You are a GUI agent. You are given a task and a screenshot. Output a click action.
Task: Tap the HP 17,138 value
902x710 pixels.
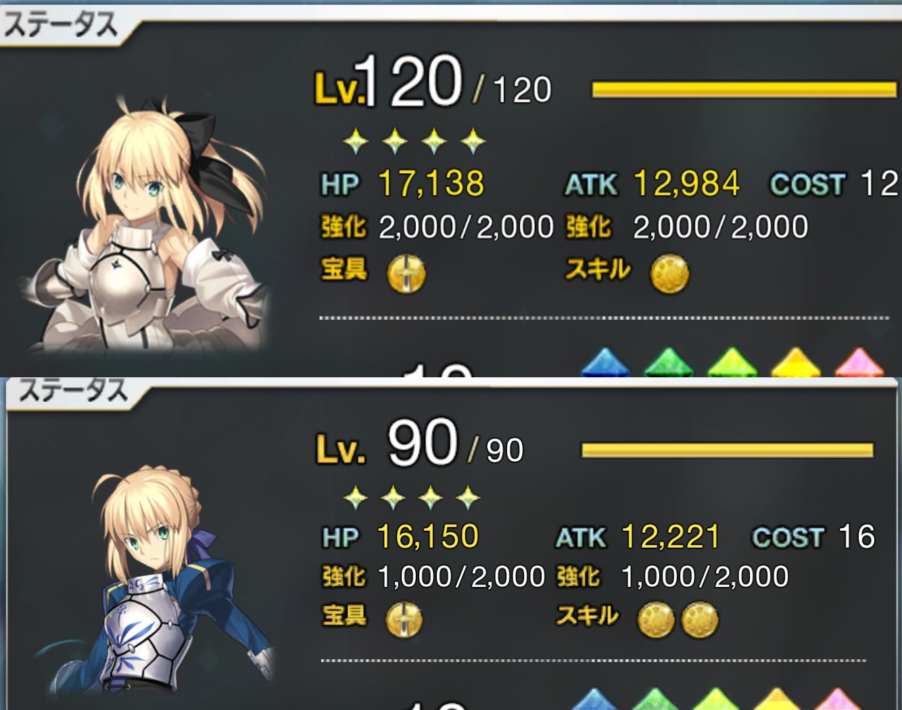click(431, 183)
